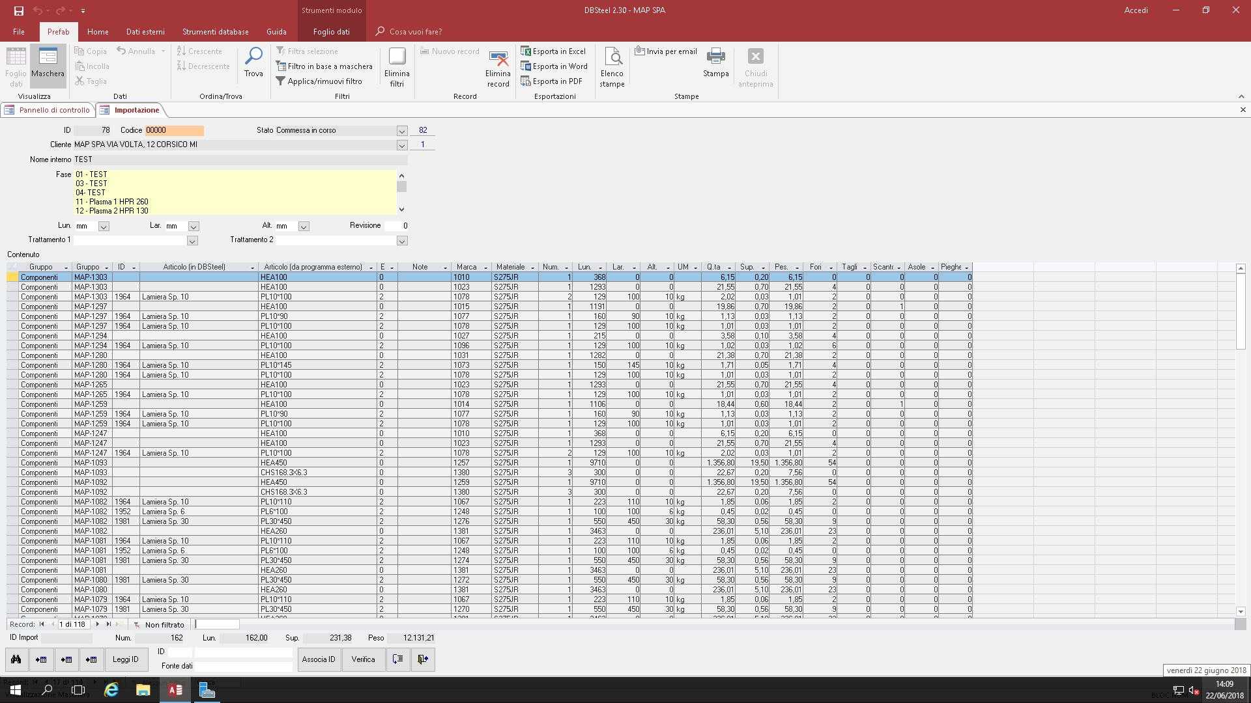Viewport: 1251px width, 703px height.
Task: Click the Fase list scrollbar thumb
Action: (402, 187)
